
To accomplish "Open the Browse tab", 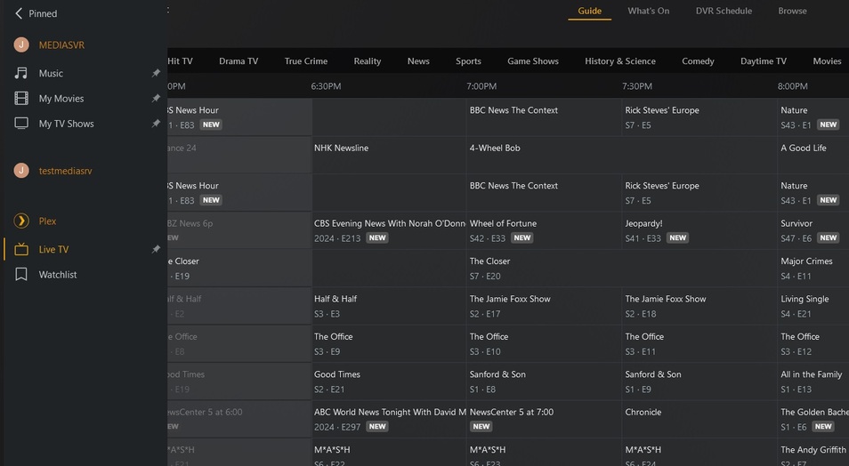I will coord(792,11).
